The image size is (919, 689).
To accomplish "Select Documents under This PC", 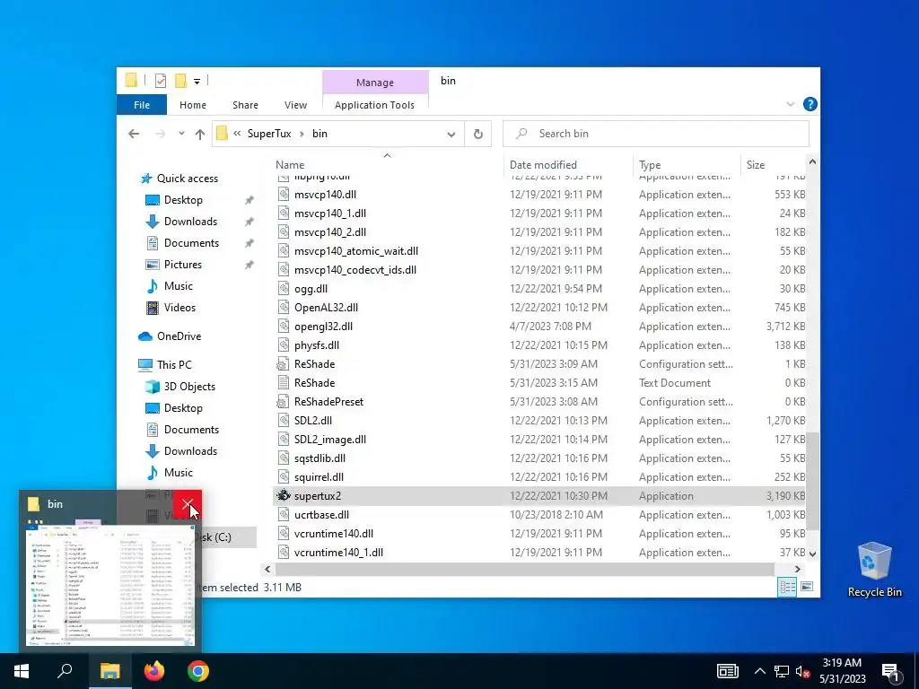I will [191, 430].
